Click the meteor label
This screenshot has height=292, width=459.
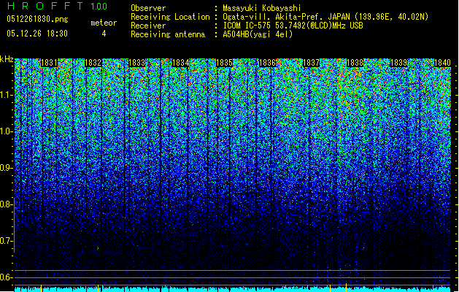104,23
